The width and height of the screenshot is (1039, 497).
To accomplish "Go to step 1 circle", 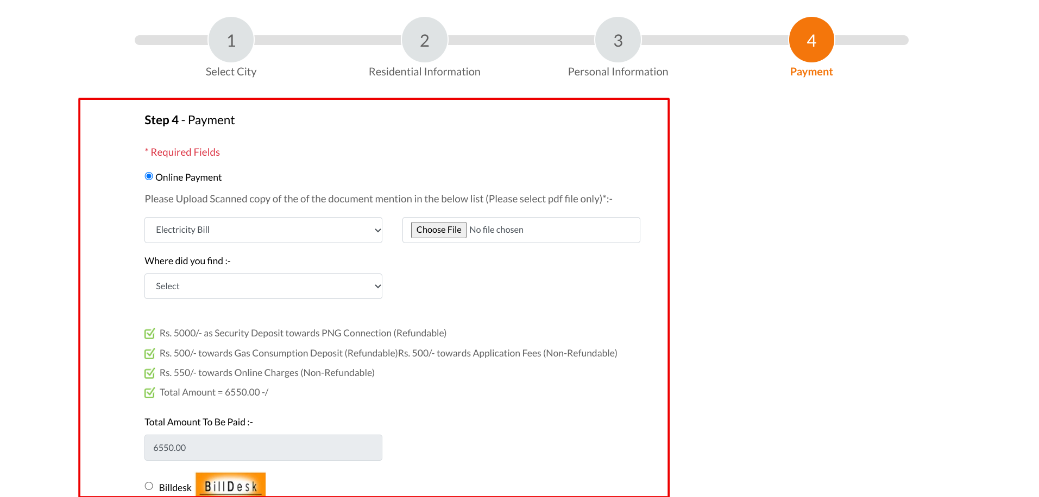I will click(x=231, y=40).
